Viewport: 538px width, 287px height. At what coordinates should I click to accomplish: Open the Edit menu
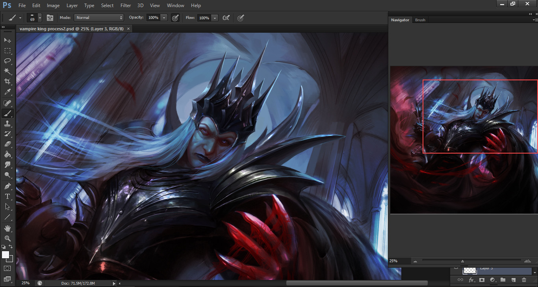point(36,6)
